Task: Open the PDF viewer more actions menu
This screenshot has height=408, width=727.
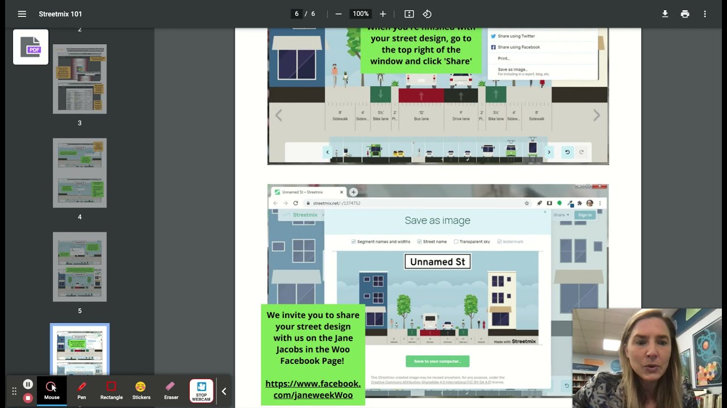Action: (x=705, y=14)
